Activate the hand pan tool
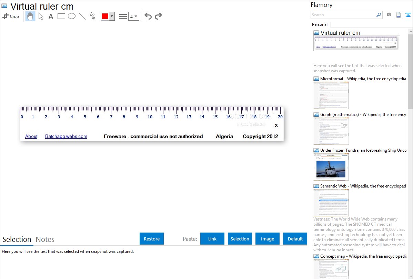 [x=30, y=16]
